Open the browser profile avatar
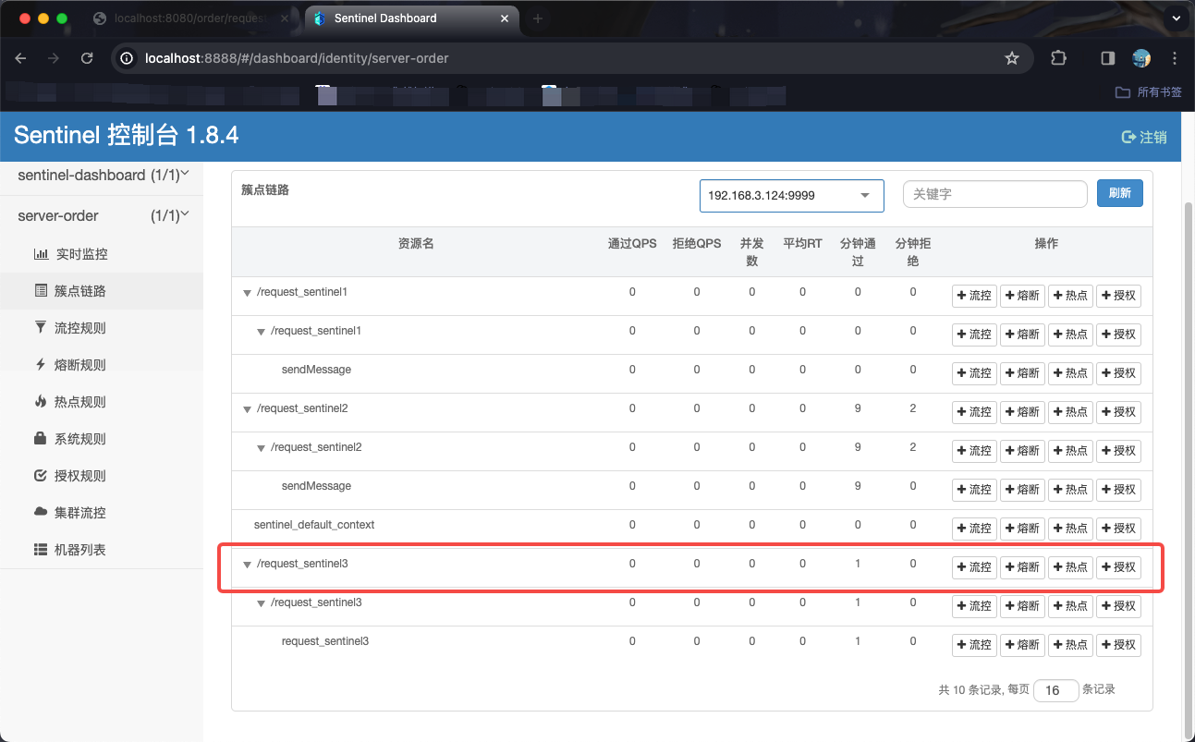Screen dimensions: 1195x742 click(x=1141, y=58)
